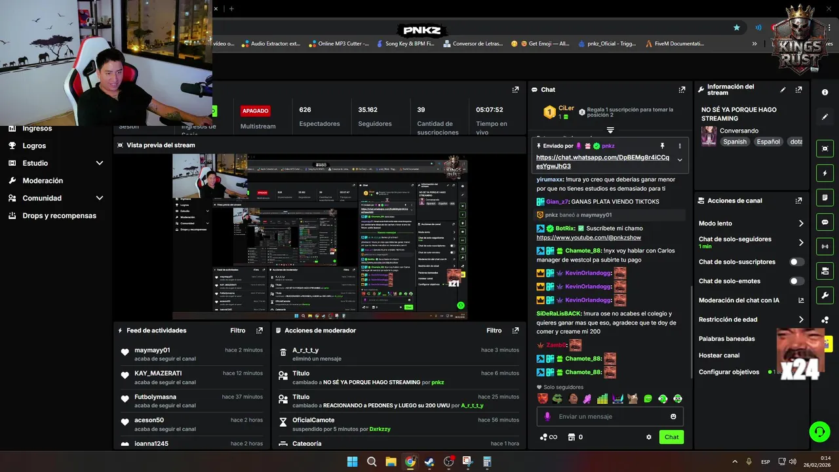Pop out the Feed de actividades panel
The height and width of the screenshot is (472, 839).
(260, 330)
